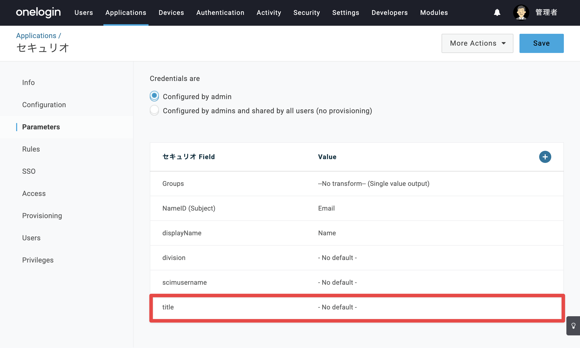Expand the More Actions dropdown
580x348 pixels.
[x=477, y=43]
